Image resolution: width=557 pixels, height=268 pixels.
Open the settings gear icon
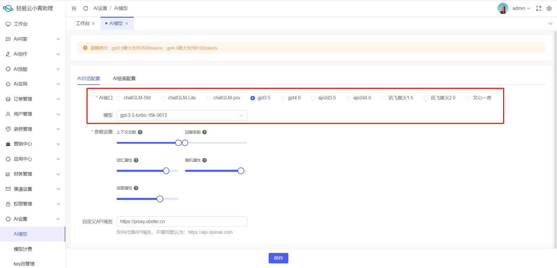pyautogui.click(x=549, y=8)
